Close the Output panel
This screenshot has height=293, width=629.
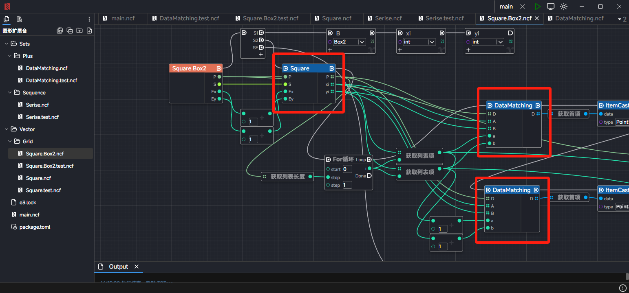click(137, 267)
